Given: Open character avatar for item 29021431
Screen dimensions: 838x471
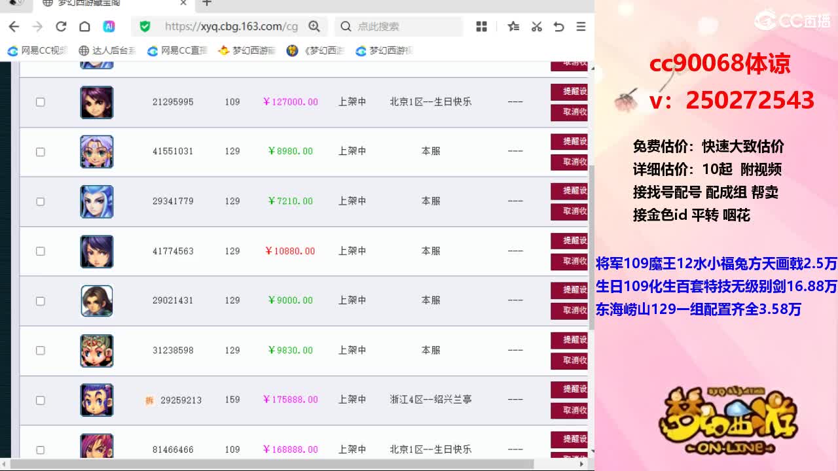Looking at the screenshot, I should [97, 301].
